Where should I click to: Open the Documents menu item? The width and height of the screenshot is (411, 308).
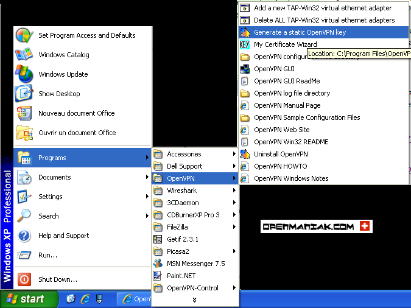pyautogui.click(x=83, y=177)
